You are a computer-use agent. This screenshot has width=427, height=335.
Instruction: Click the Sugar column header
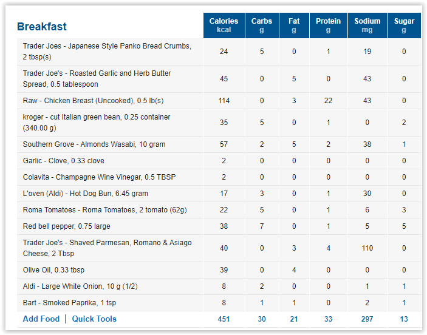click(404, 25)
